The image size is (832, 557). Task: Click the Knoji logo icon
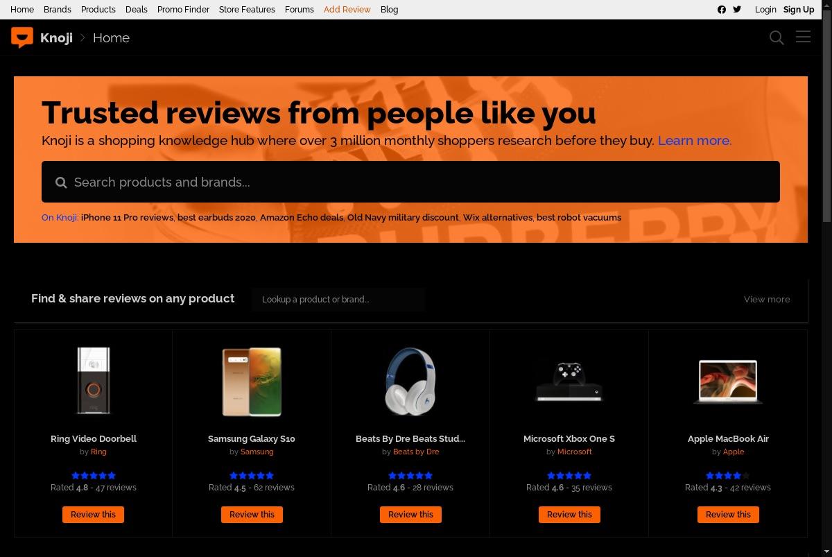22,37
